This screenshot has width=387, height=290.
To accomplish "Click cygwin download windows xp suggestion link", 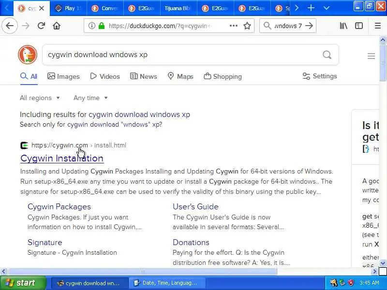I will coord(139,115).
